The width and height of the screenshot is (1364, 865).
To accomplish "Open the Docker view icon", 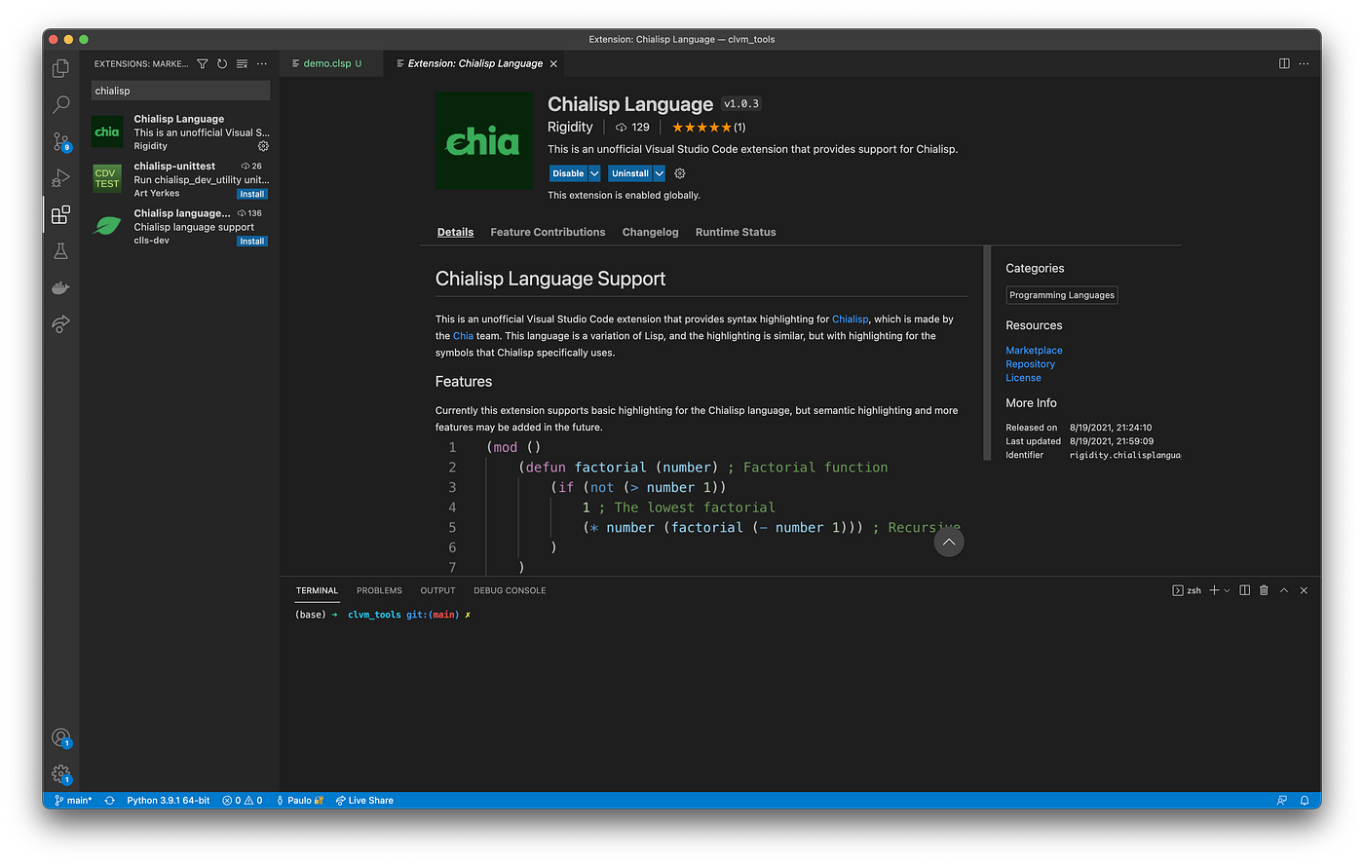I will (x=60, y=288).
